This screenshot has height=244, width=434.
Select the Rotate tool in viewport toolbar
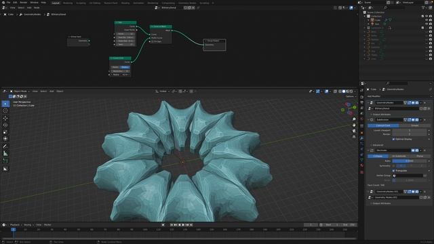click(5, 125)
